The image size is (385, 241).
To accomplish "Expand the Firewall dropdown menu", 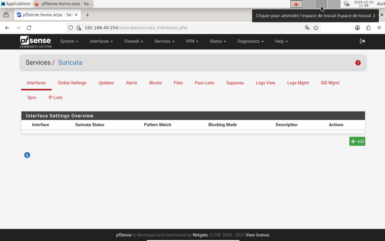I will (133, 41).
